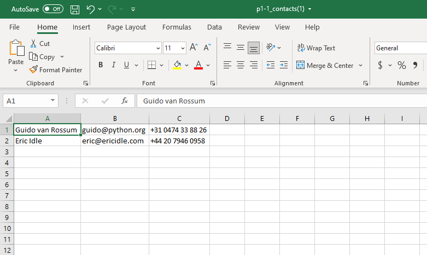Expand the Borders dropdown arrow
Screen dimensions: 427x255
(x=161, y=65)
